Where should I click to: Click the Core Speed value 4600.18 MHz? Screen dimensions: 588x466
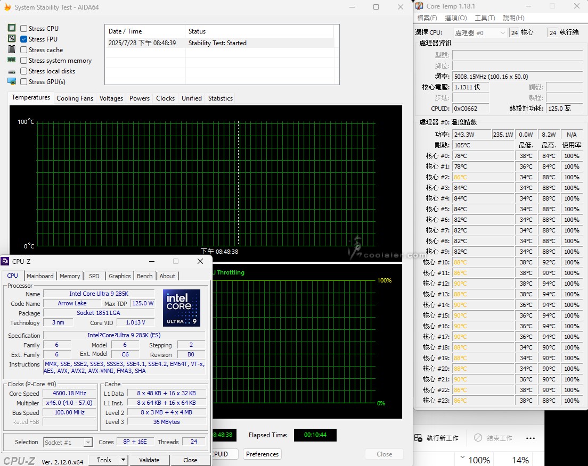[x=69, y=393]
